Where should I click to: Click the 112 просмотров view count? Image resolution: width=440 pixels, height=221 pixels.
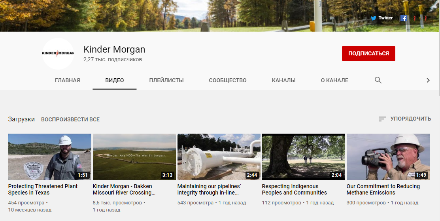(x=281, y=202)
